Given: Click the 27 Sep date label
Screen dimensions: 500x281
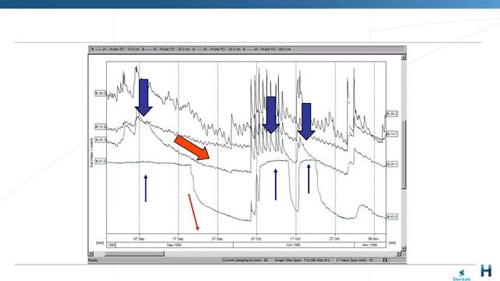Looking at the screenshot, I should click(x=217, y=239).
